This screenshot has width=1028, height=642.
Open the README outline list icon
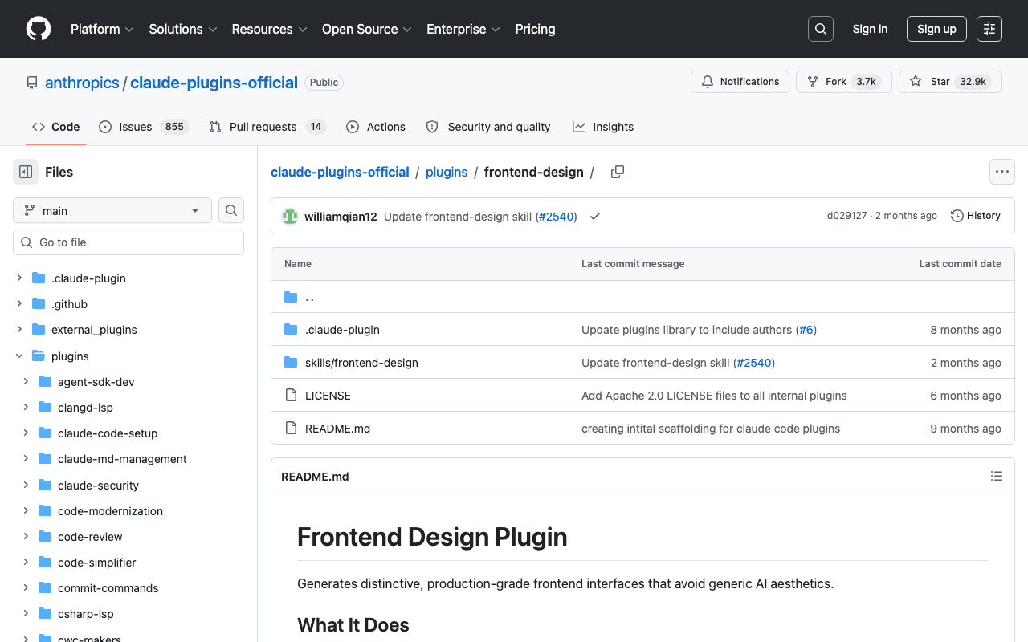(997, 476)
